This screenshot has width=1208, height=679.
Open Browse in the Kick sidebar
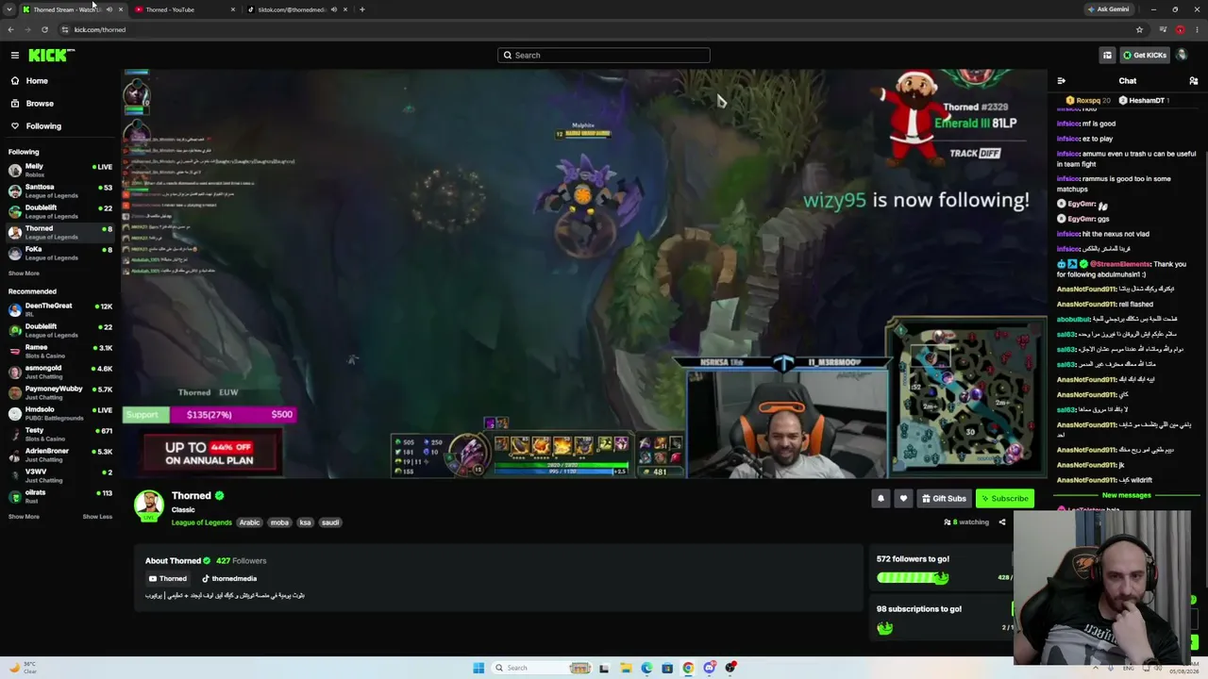point(60,104)
